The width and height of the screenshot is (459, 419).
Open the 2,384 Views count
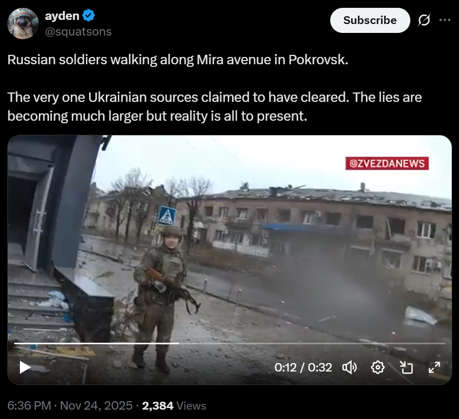tap(174, 405)
